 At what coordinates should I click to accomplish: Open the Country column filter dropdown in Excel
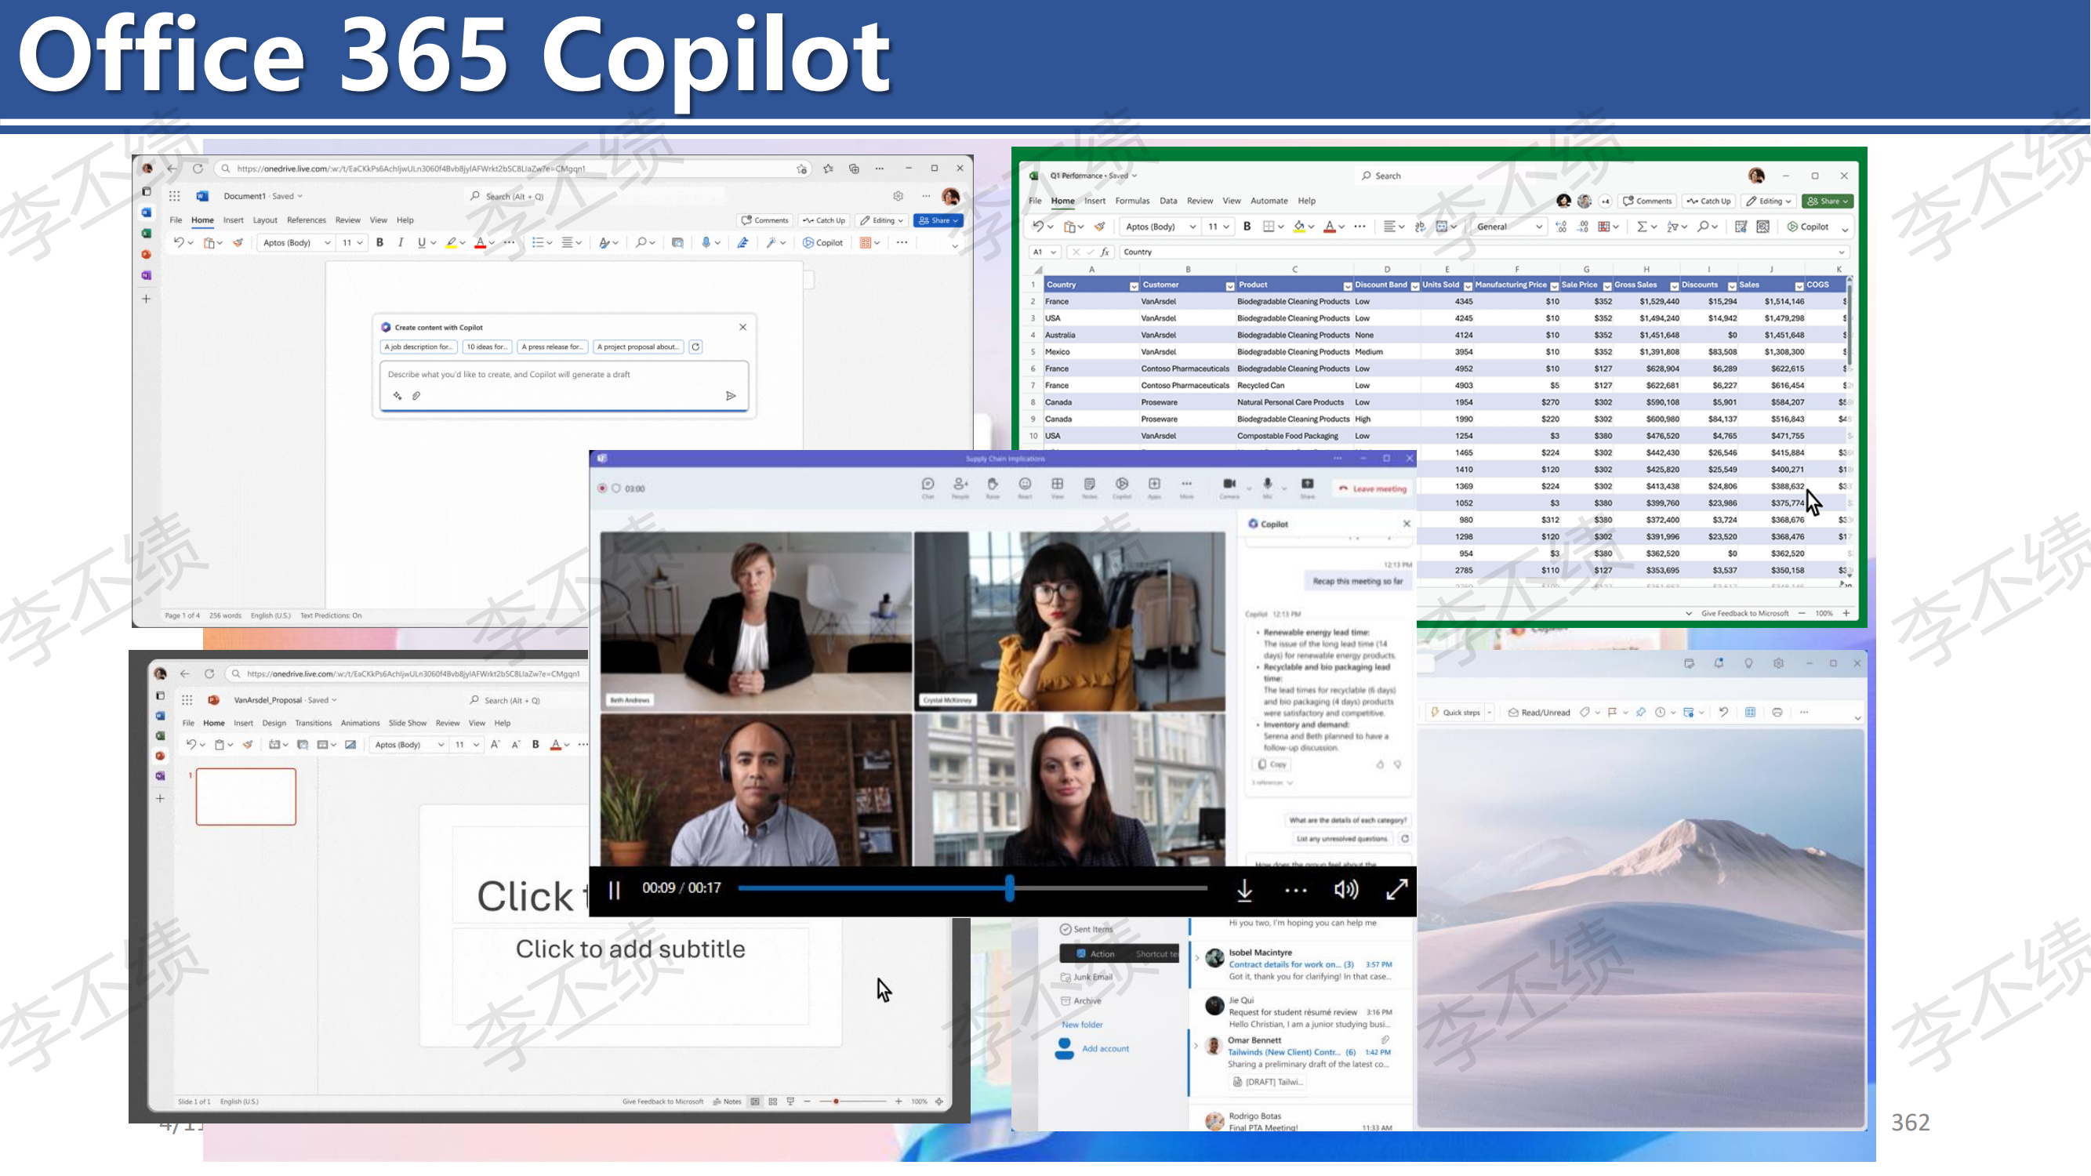point(1133,285)
